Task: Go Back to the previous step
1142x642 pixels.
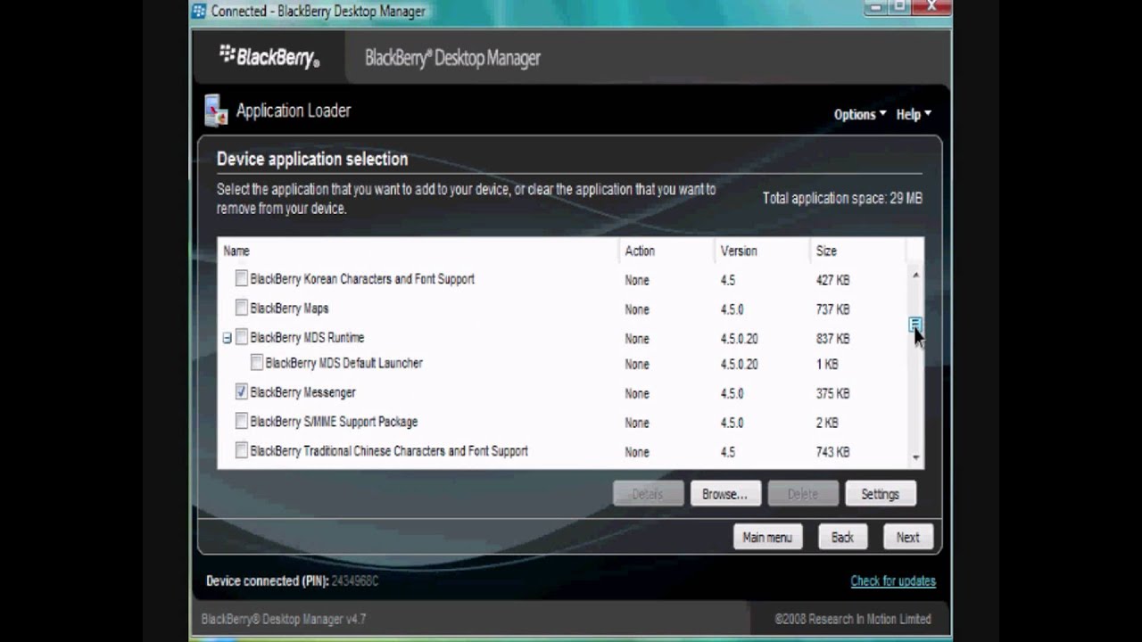Action: (x=842, y=537)
